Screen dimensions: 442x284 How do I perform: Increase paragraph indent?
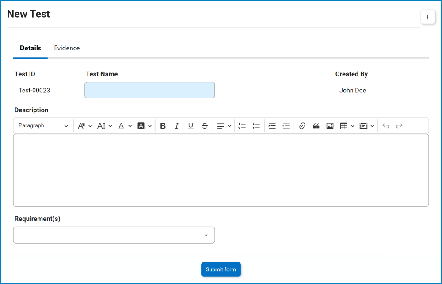point(272,126)
